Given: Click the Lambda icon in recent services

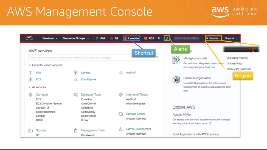Looking at the screenshot, I should point(76,73).
